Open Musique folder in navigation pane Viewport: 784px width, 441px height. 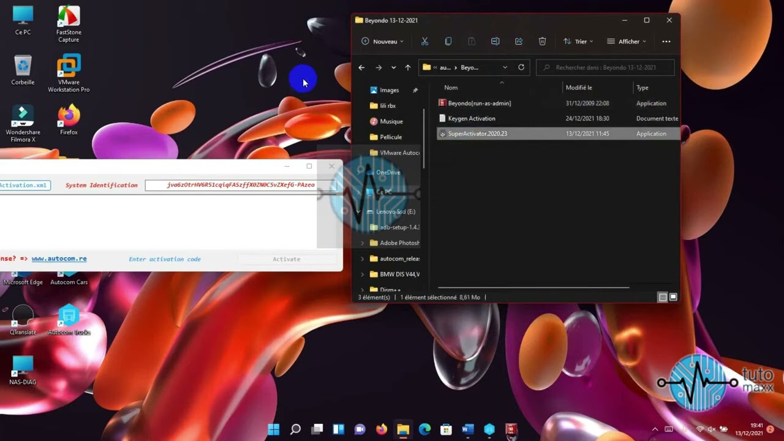[391, 121]
